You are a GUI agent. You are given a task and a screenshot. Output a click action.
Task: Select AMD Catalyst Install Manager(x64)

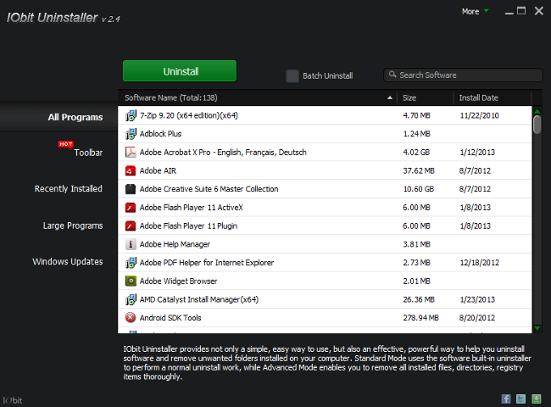325,299
